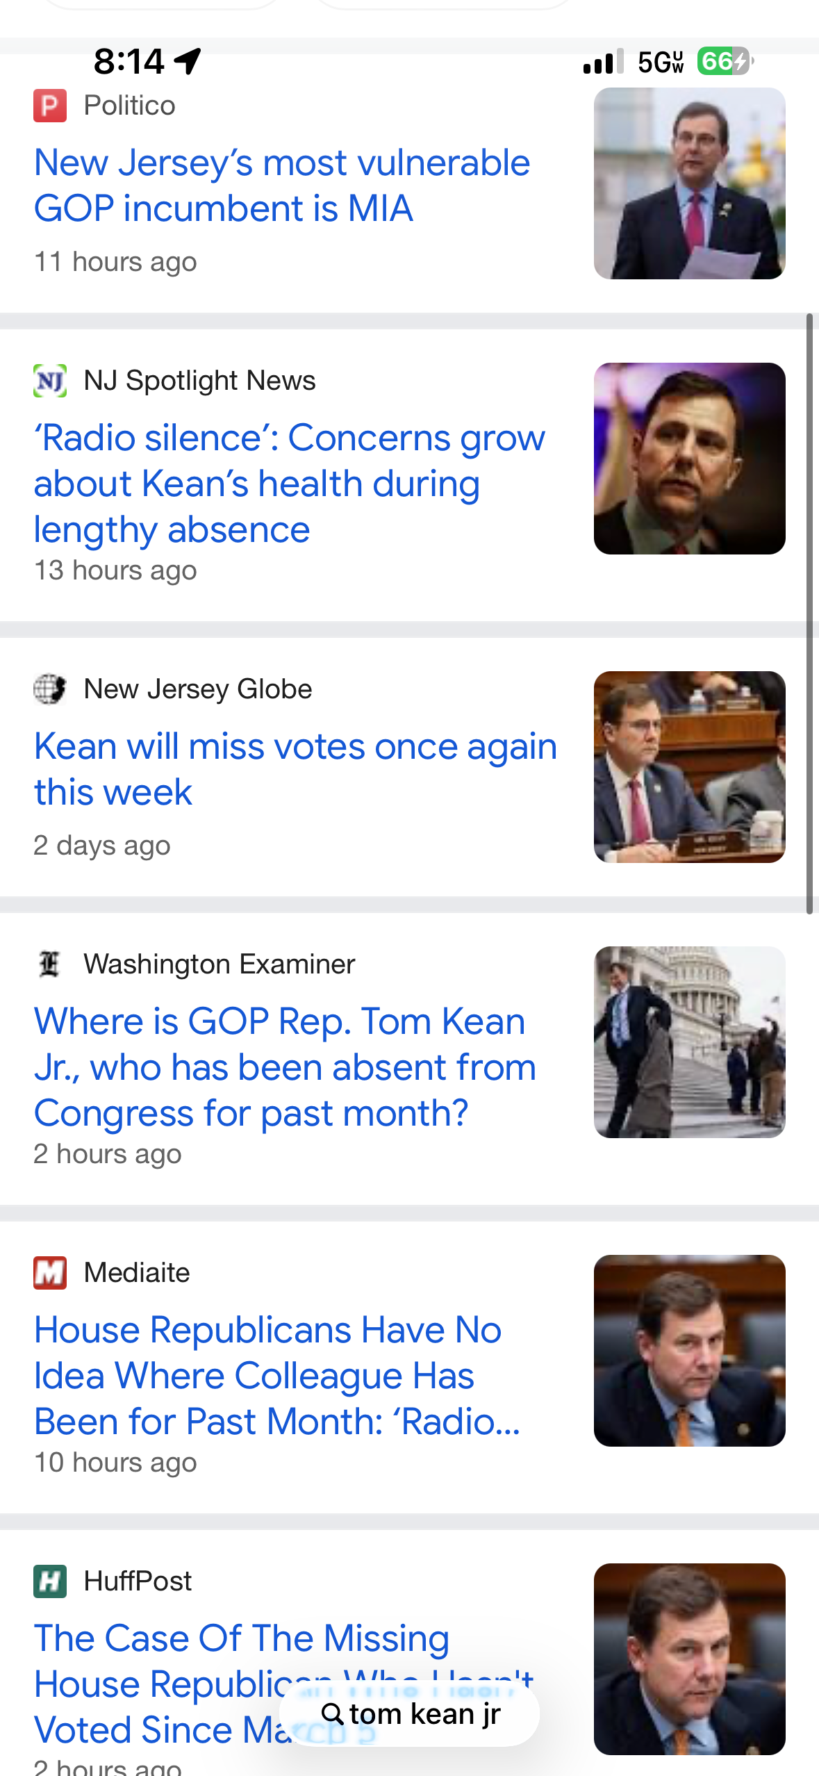Image resolution: width=819 pixels, height=1776 pixels.
Task: Tap the Washington Examiner Capitol steps thumbnail
Action: (689, 1042)
